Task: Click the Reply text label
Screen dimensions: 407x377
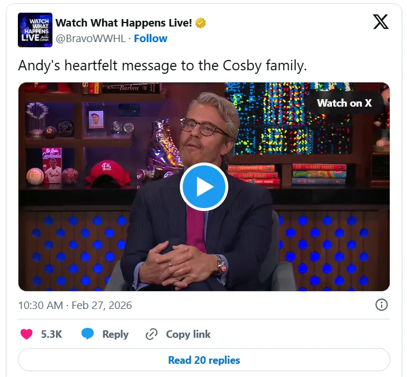Action: (x=115, y=334)
